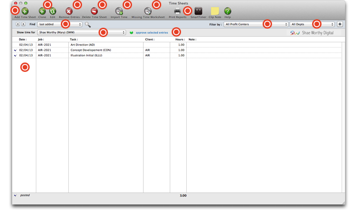Go to the previous time sheet arrow
Viewport: 355px width, 211px height.
tap(18, 24)
